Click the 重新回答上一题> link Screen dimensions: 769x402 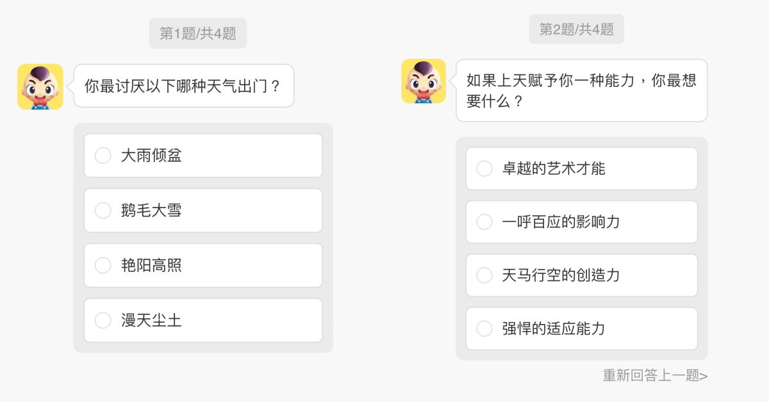pyautogui.click(x=655, y=376)
